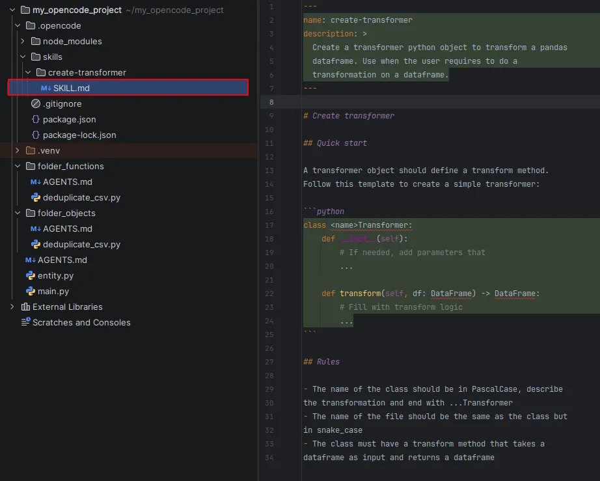This screenshot has width=600, height=481.
Task: Click the .gitignore ignore-file icon
Action: pos(36,103)
